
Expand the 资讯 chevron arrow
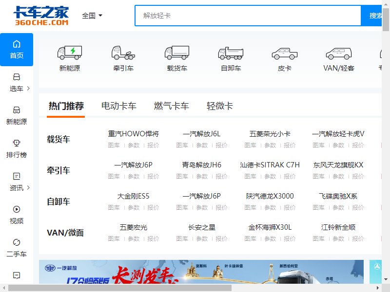[28, 187]
